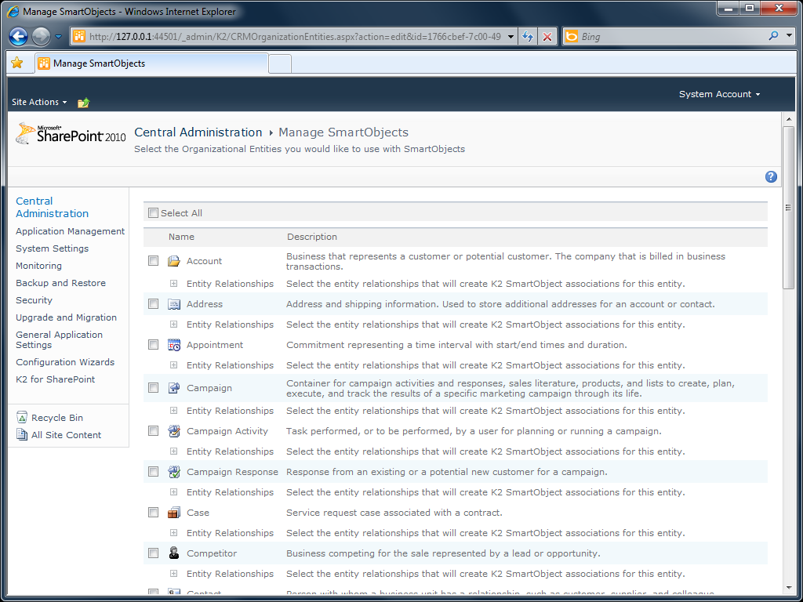Open Application Management in sidebar

pos(70,231)
